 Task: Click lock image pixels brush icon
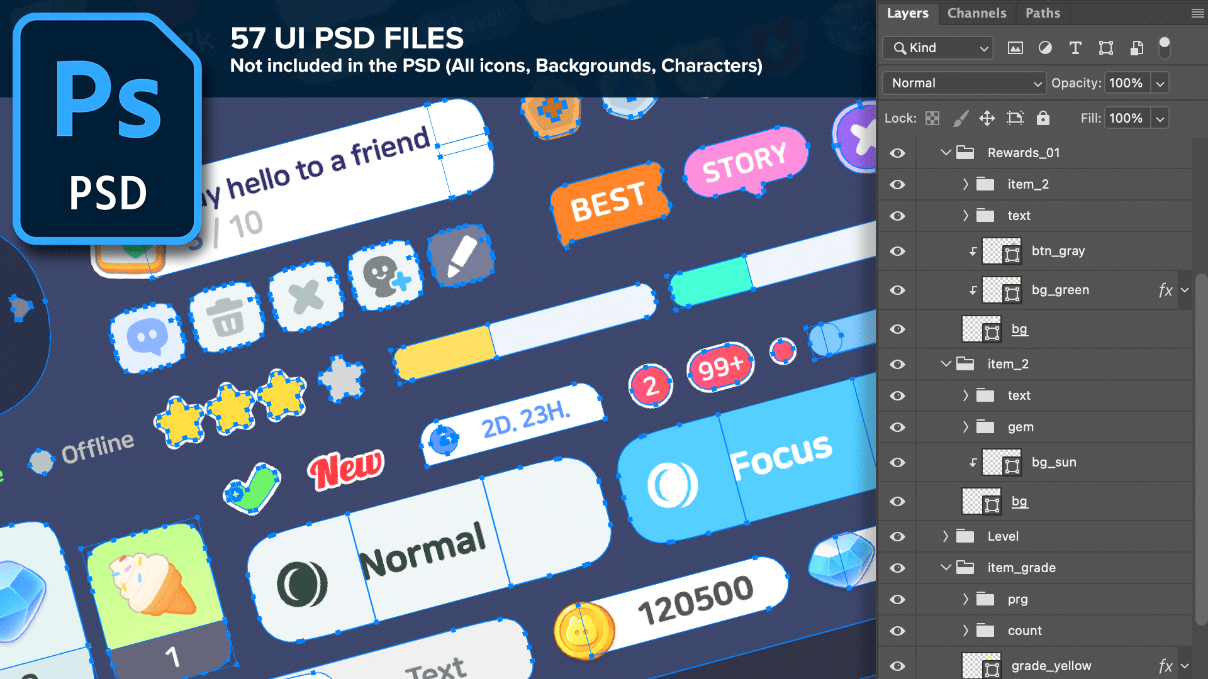click(x=960, y=118)
